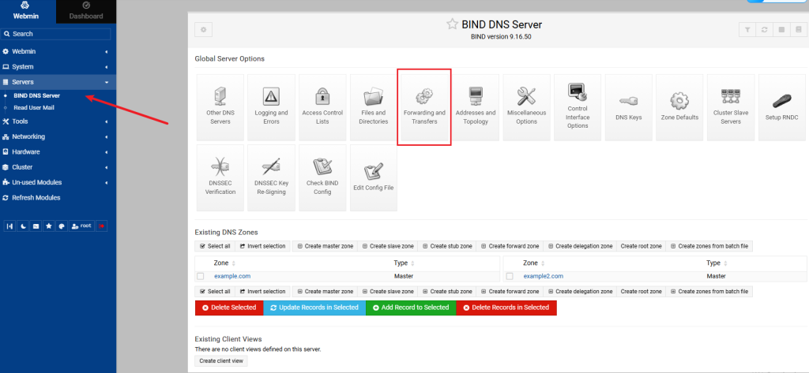This screenshot has width=809, height=373.
Task: Open Cluster Slave Servers
Action: coord(731,107)
